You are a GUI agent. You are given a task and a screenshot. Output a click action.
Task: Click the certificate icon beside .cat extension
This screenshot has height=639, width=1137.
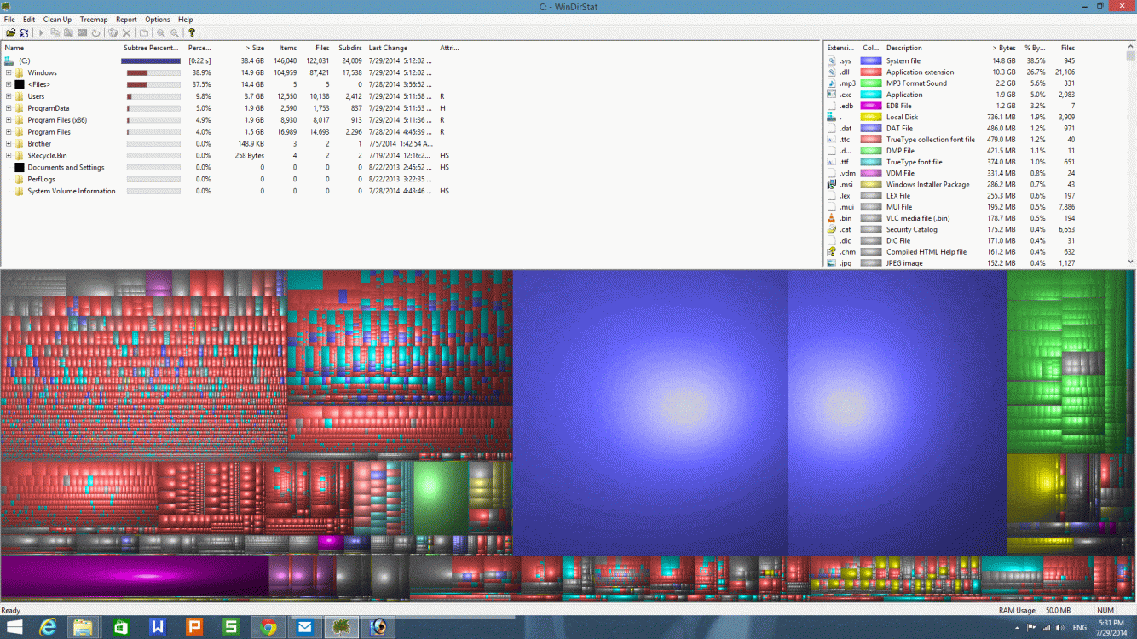(832, 229)
